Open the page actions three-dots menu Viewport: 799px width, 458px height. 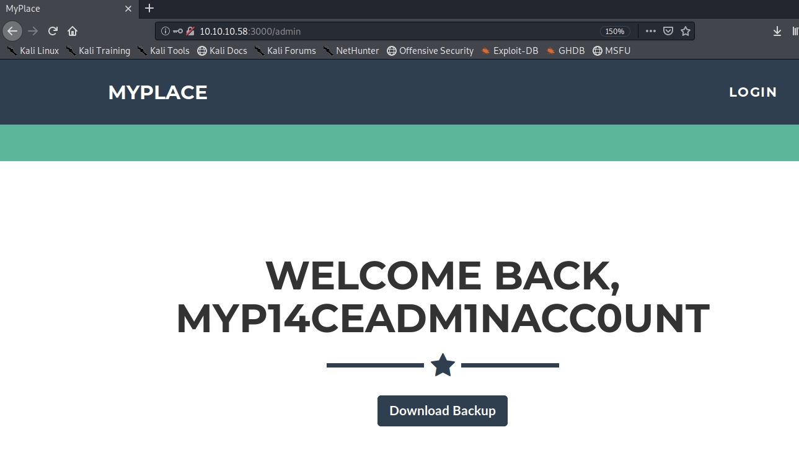(x=650, y=31)
